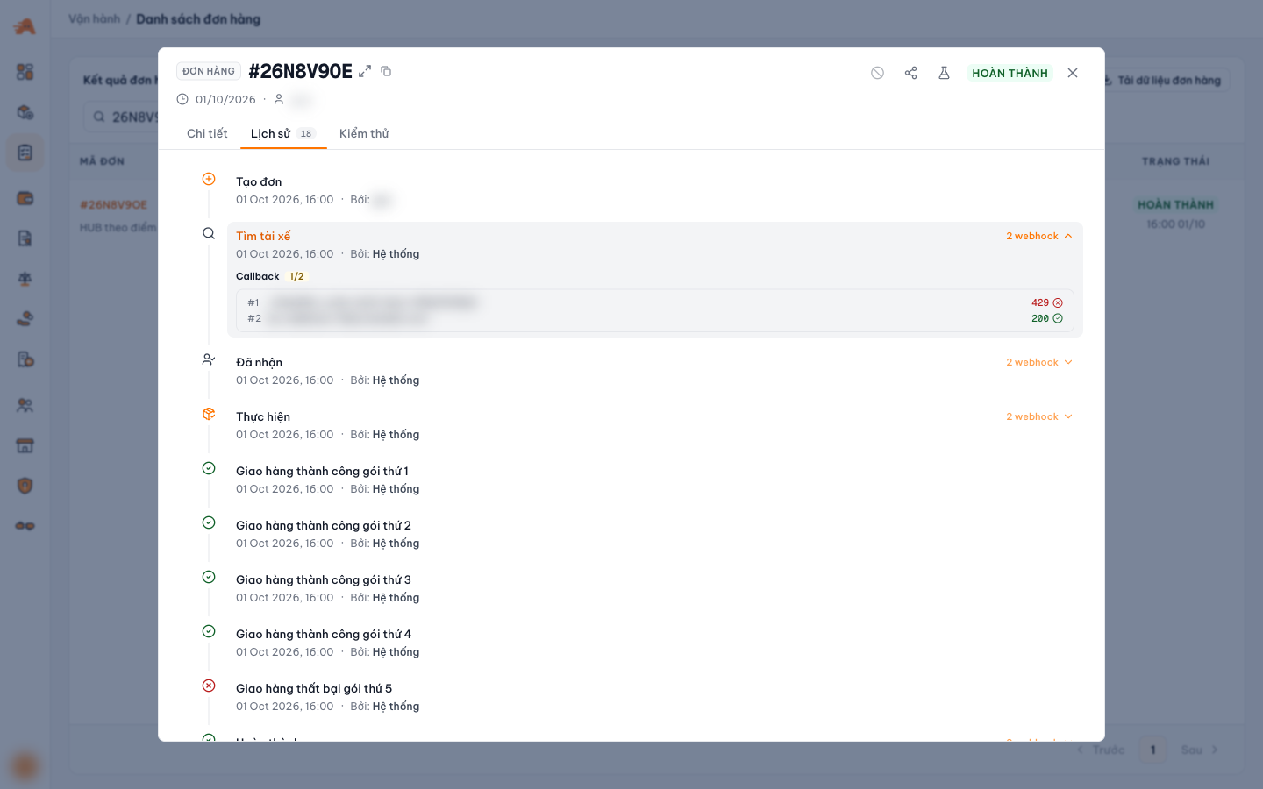Go to next page with Sau

click(x=1200, y=750)
